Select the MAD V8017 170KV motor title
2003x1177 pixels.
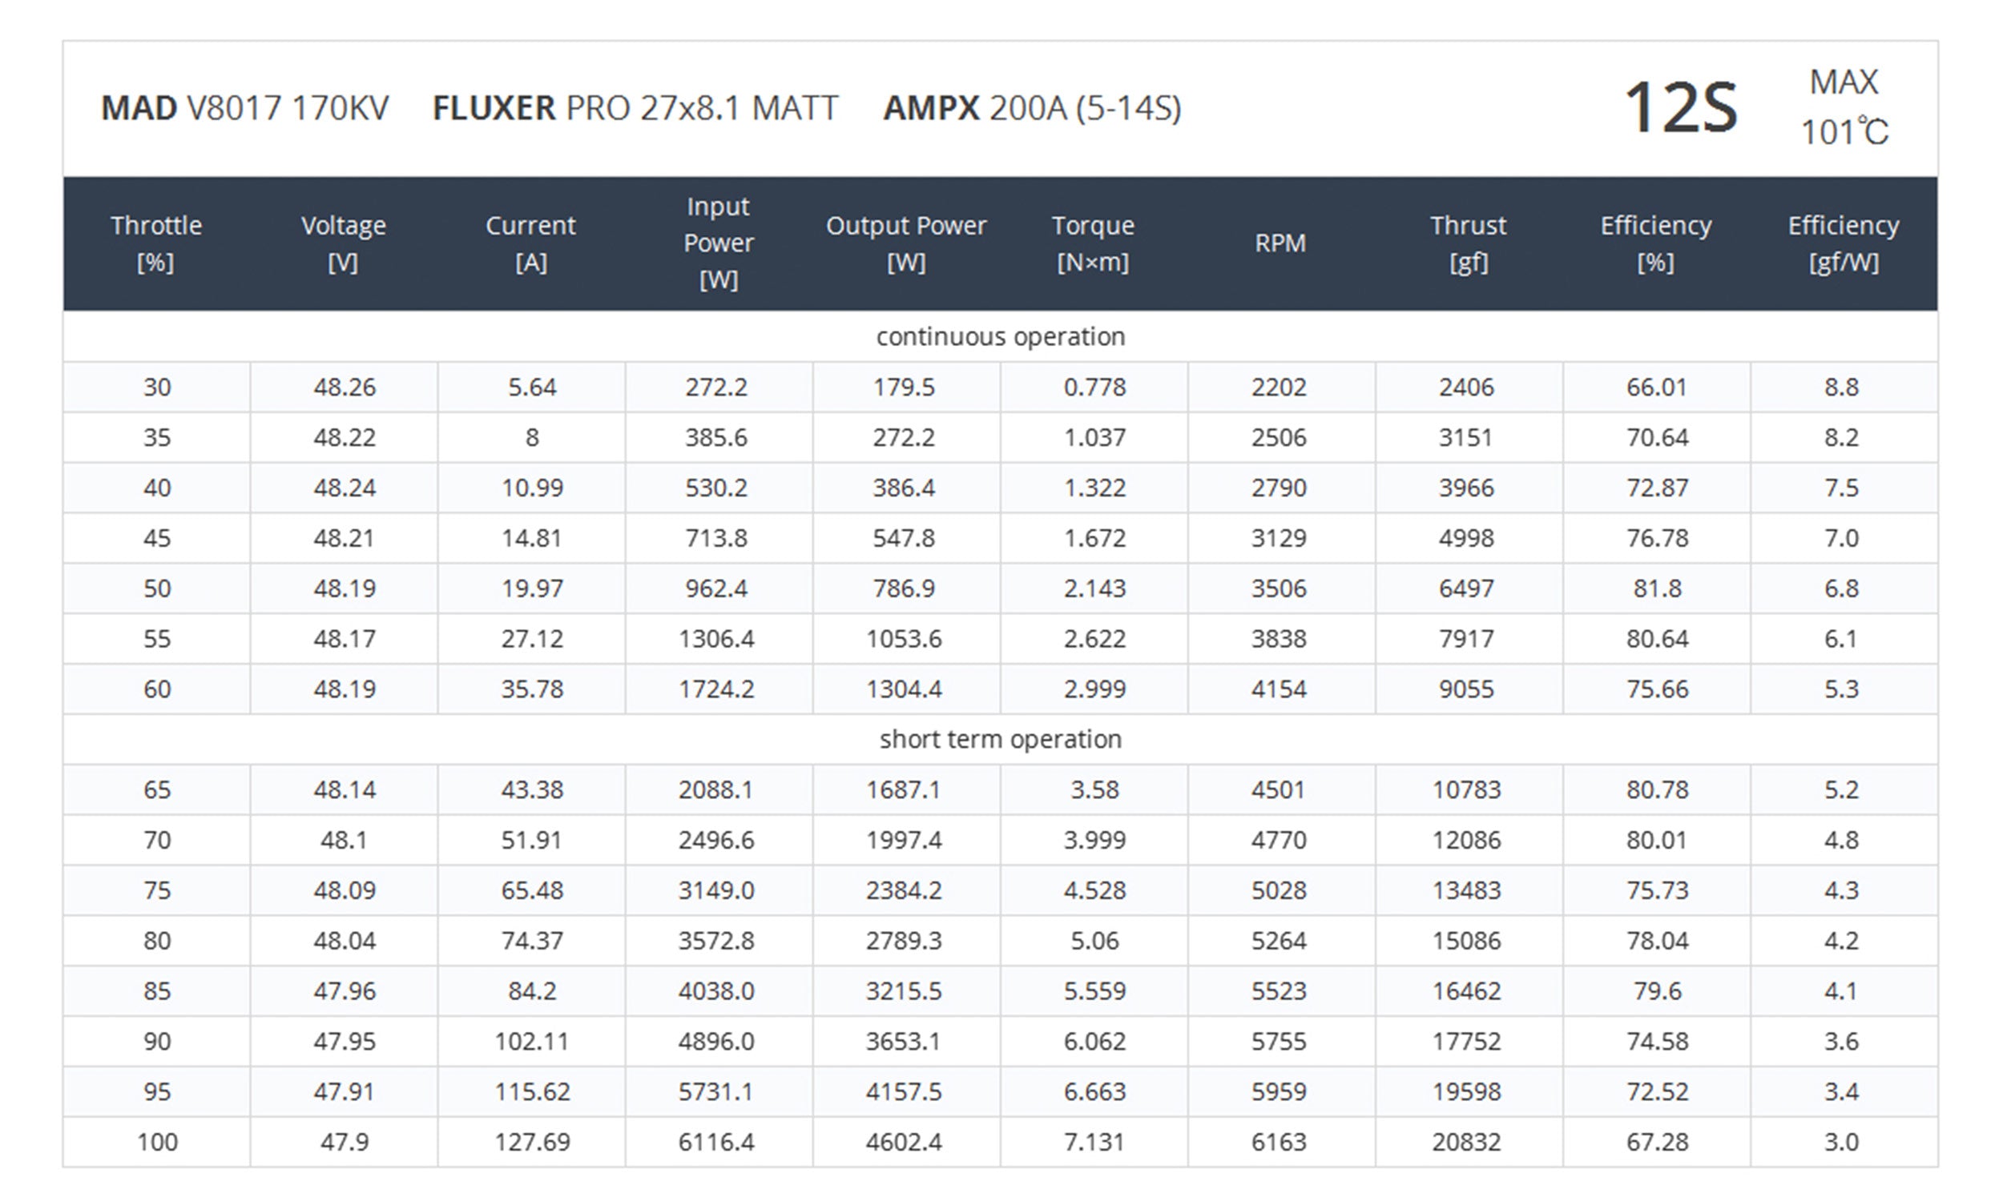coord(245,108)
